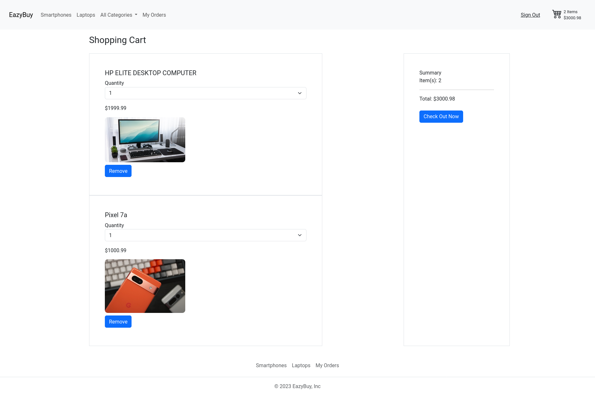Click the $1999.99 price text
The width and height of the screenshot is (595, 408).
click(115, 108)
